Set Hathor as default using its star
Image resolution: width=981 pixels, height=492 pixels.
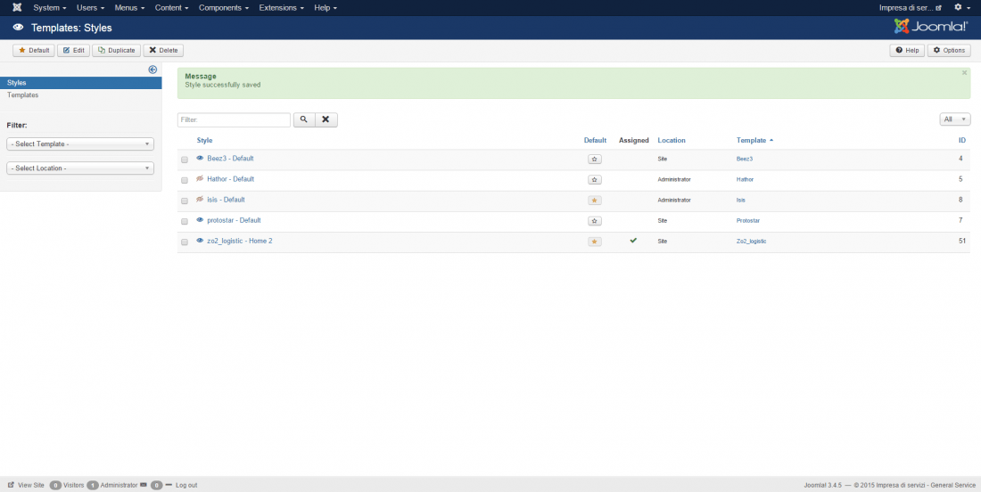(x=595, y=180)
